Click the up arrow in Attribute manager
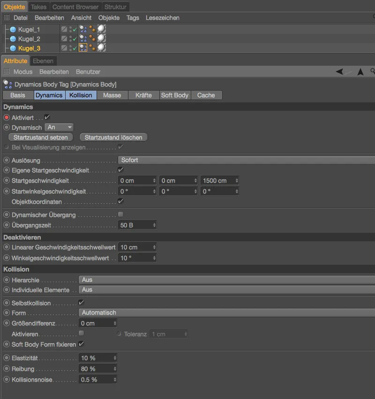Viewport: 375px width, 399px height. tap(360, 72)
